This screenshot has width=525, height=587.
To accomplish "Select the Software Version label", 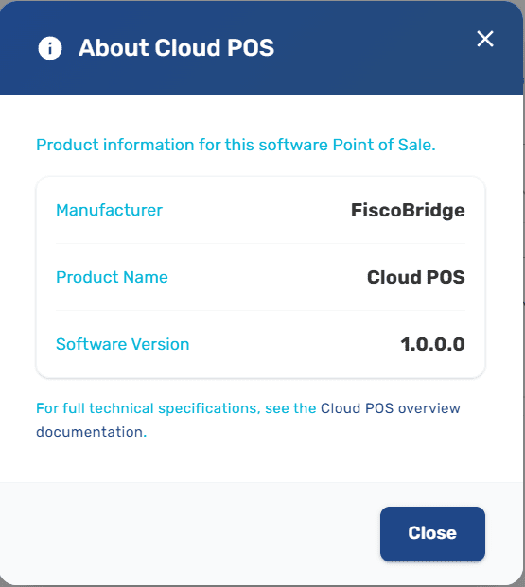I will (x=123, y=344).
